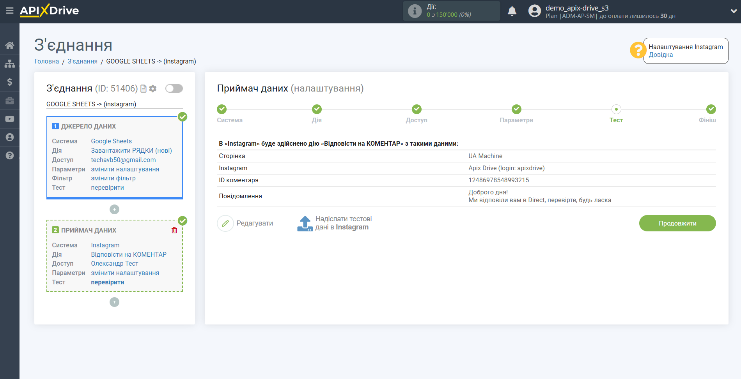Click the comment ID value 12486978548993215
The width and height of the screenshot is (741, 379).
(499, 180)
